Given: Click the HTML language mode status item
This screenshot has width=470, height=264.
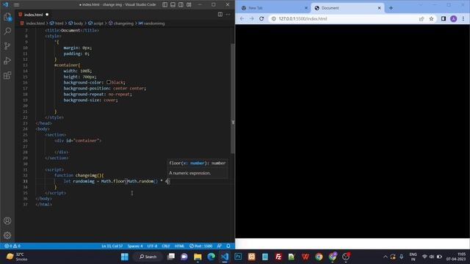Looking at the screenshot, I should [x=179, y=246].
